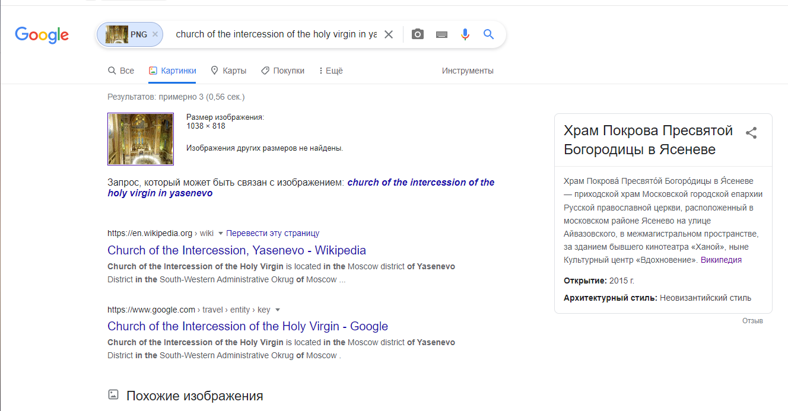Viewport: 788px width, 411px height.
Task: Open Church of the Intercession Holy Virgin Google link
Action: click(x=247, y=326)
